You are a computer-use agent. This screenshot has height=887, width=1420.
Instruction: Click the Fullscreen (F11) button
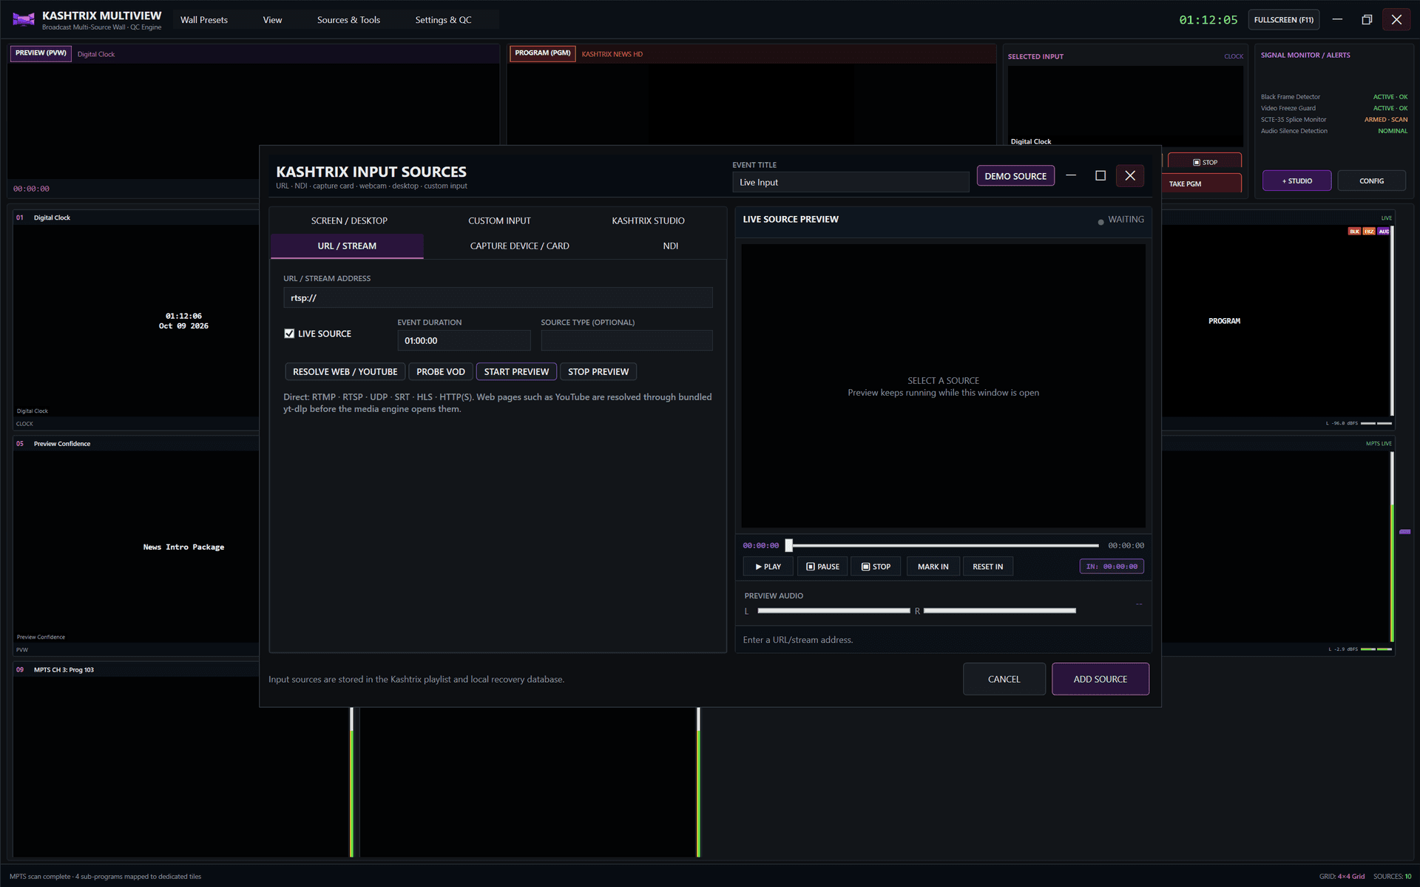pyautogui.click(x=1284, y=20)
